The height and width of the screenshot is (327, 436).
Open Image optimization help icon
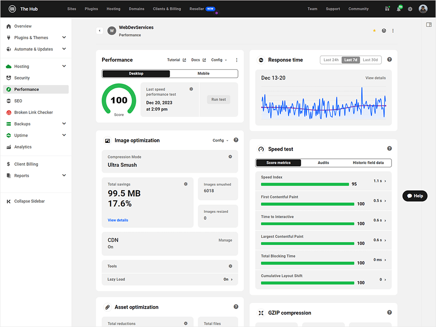(236, 140)
